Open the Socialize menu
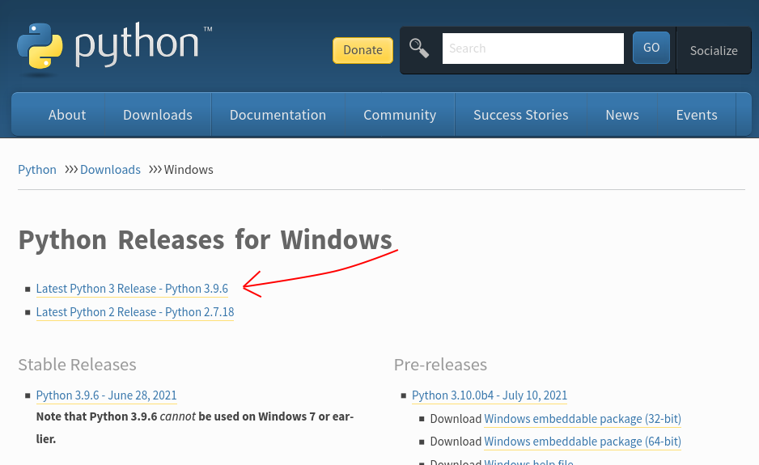This screenshot has height=465, width=759. tap(714, 51)
